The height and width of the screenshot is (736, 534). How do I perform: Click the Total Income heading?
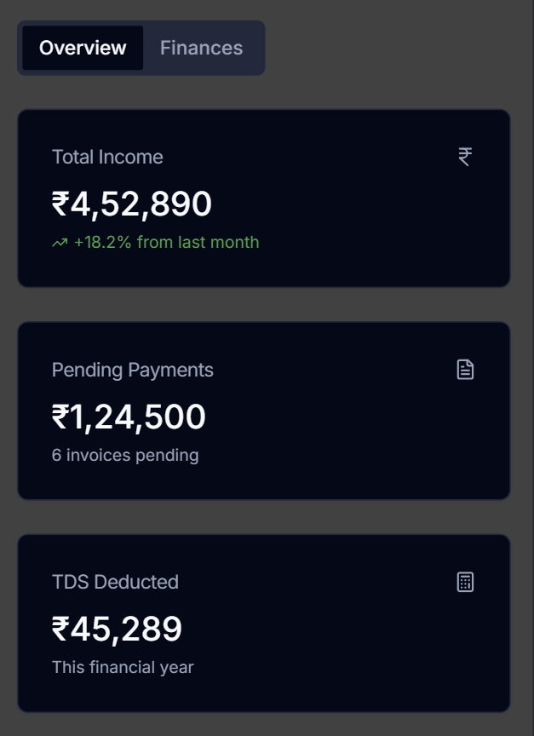click(107, 157)
